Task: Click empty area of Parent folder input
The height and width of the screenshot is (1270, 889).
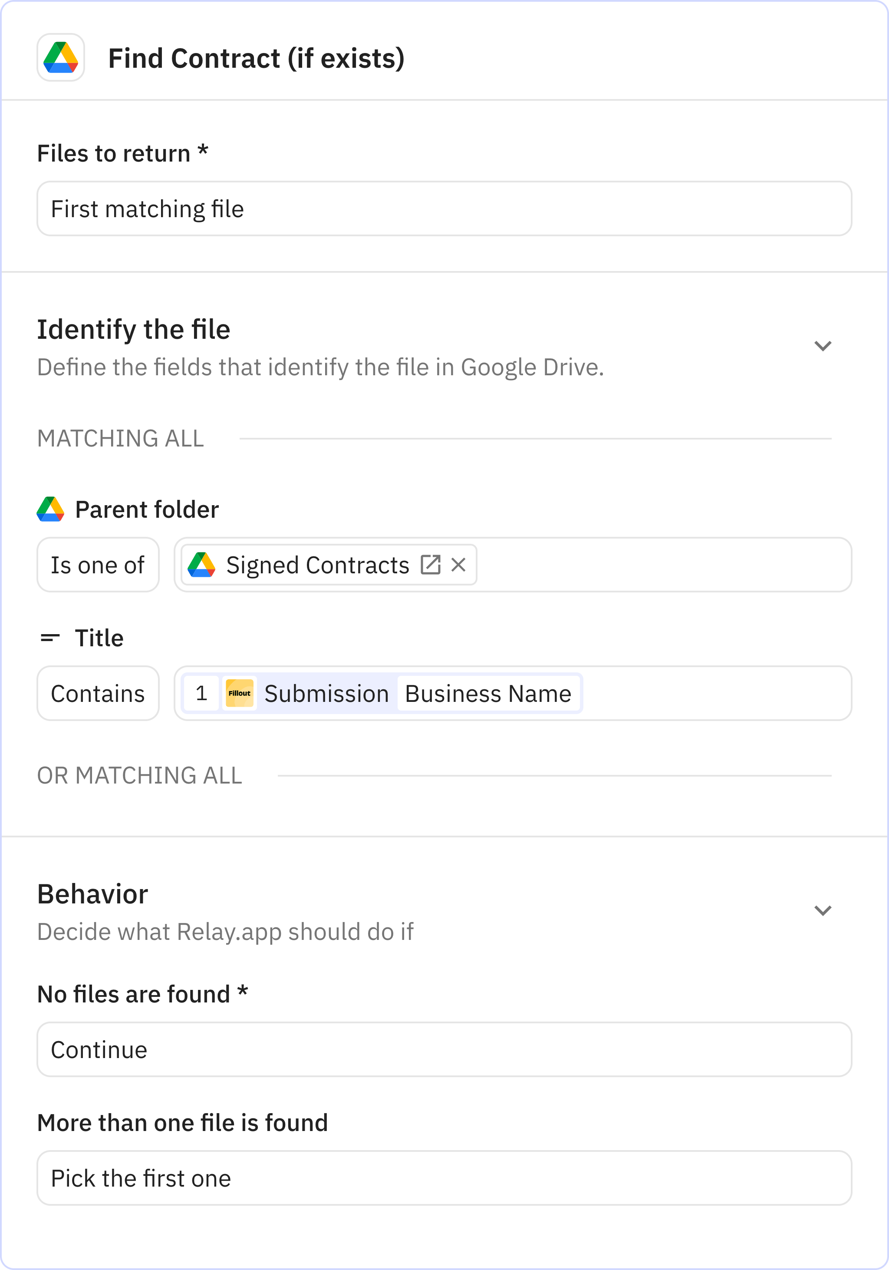Action: click(x=663, y=565)
